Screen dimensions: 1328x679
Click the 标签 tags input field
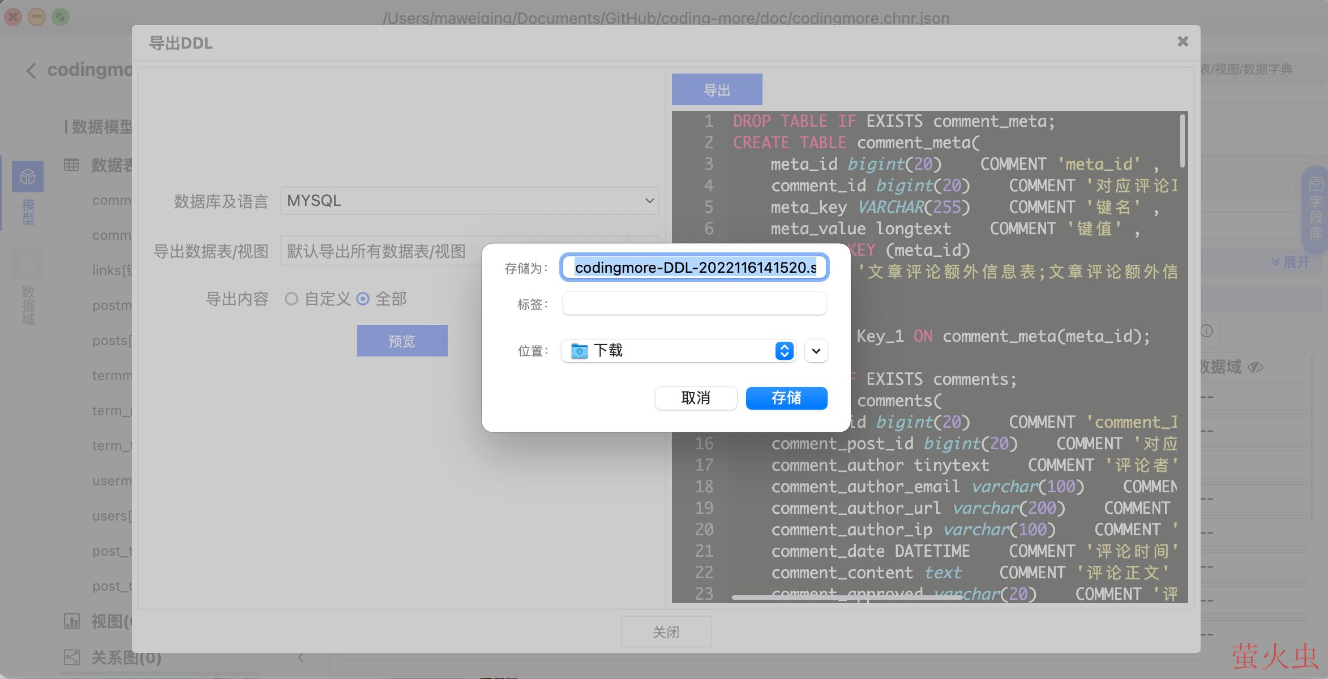tap(694, 304)
